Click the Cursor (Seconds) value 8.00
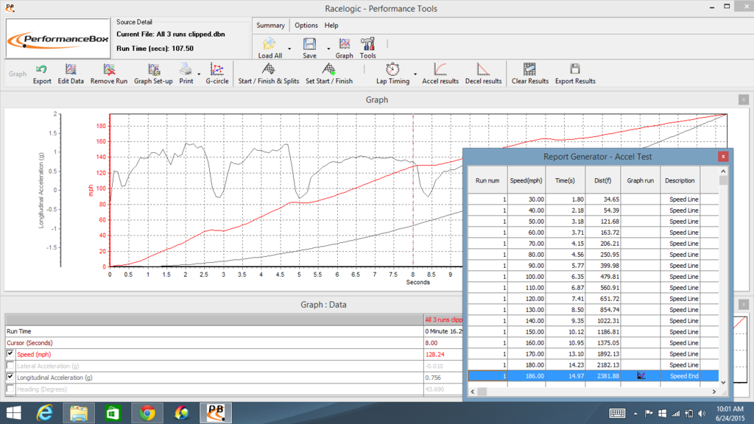The height and width of the screenshot is (424, 754). (x=431, y=343)
